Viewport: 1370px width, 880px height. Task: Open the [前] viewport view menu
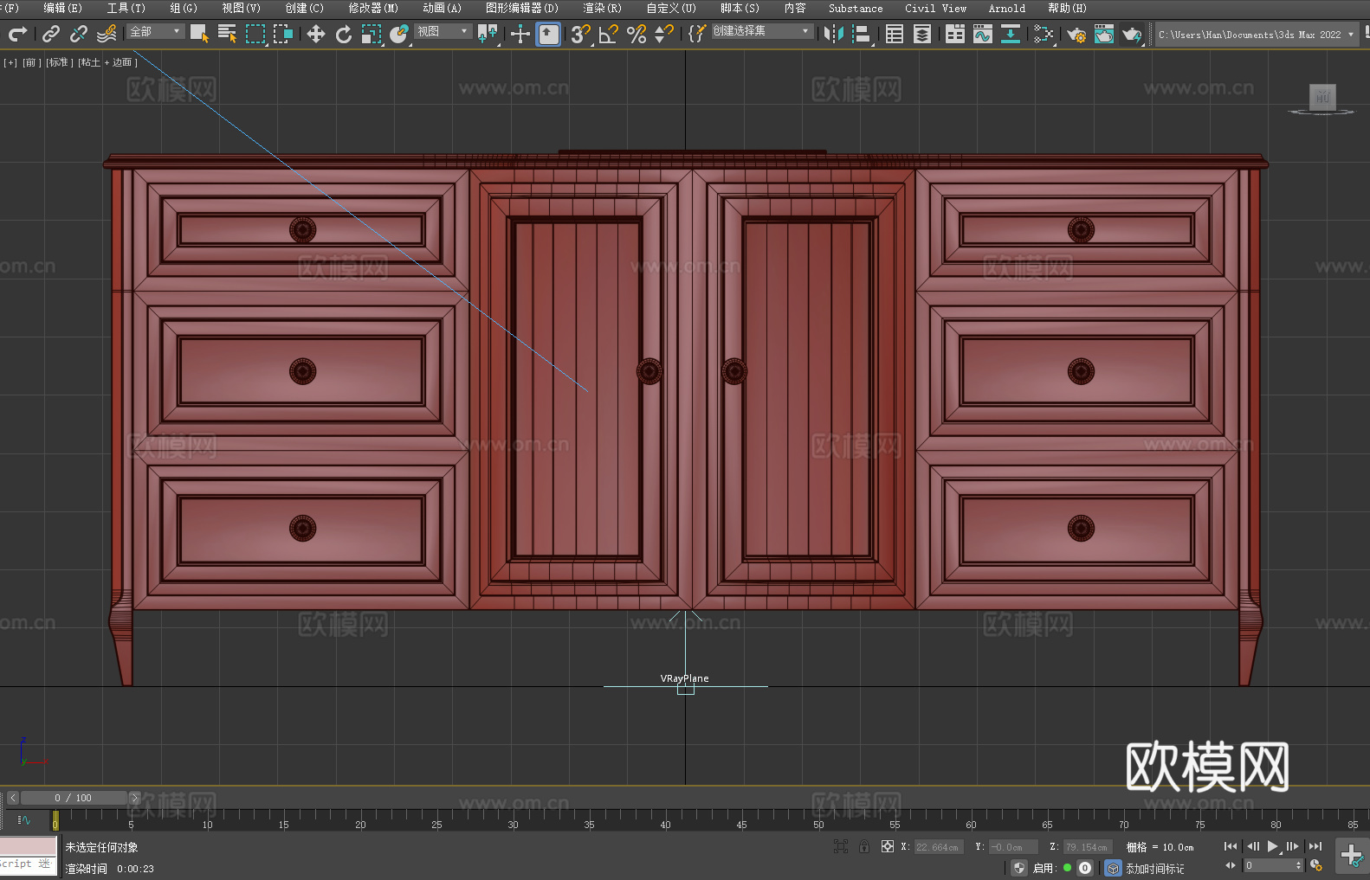(31, 62)
